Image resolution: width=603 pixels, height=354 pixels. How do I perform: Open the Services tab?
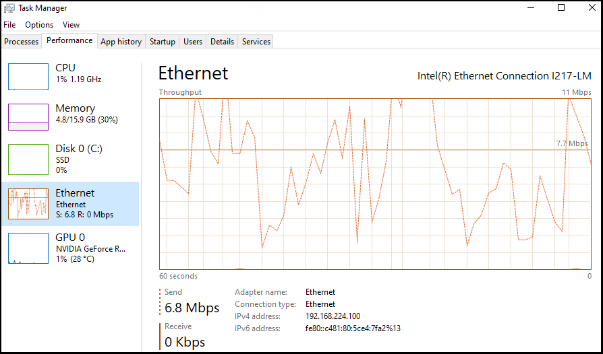pyautogui.click(x=256, y=42)
